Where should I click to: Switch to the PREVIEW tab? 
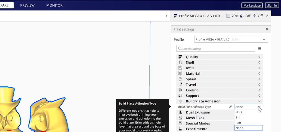[27, 5]
